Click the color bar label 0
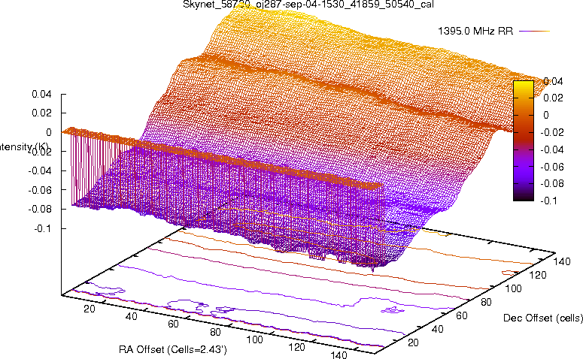The height and width of the screenshot is (359, 583). pos(546,115)
